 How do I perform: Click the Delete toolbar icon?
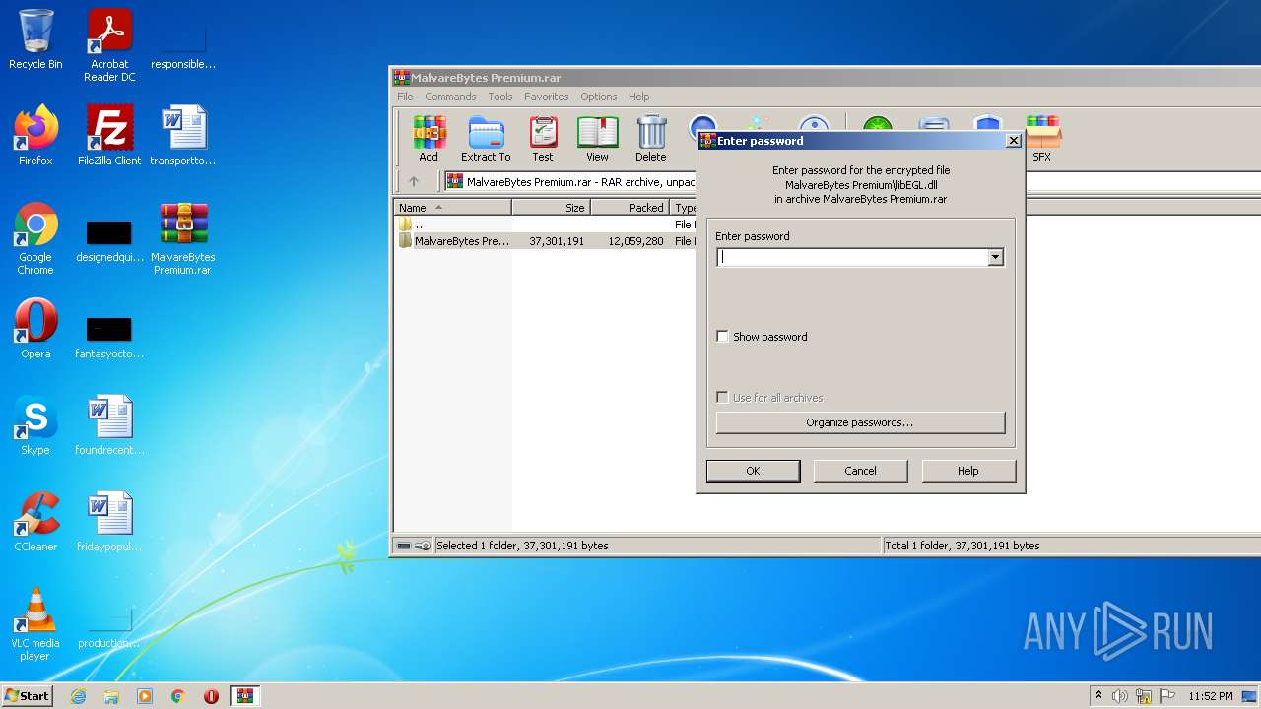pyautogui.click(x=650, y=139)
